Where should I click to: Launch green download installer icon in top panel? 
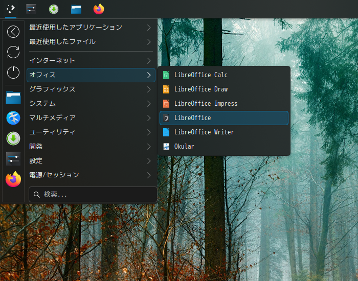[x=54, y=9]
